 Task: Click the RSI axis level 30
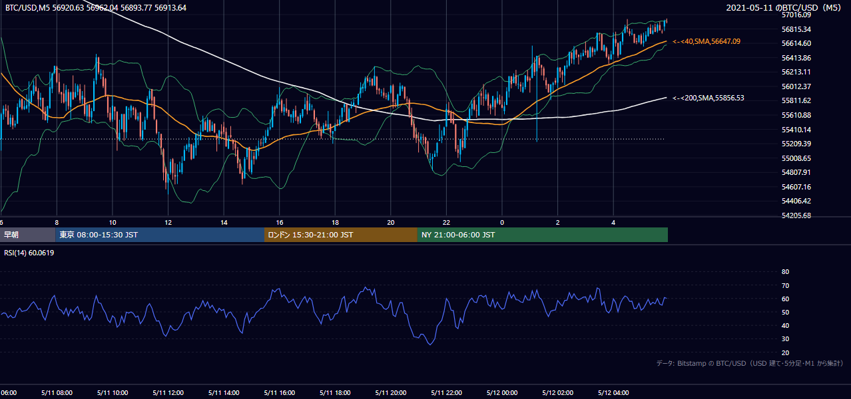coord(785,339)
